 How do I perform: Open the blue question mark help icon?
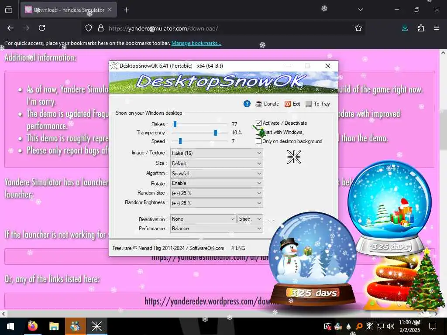point(247,104)
